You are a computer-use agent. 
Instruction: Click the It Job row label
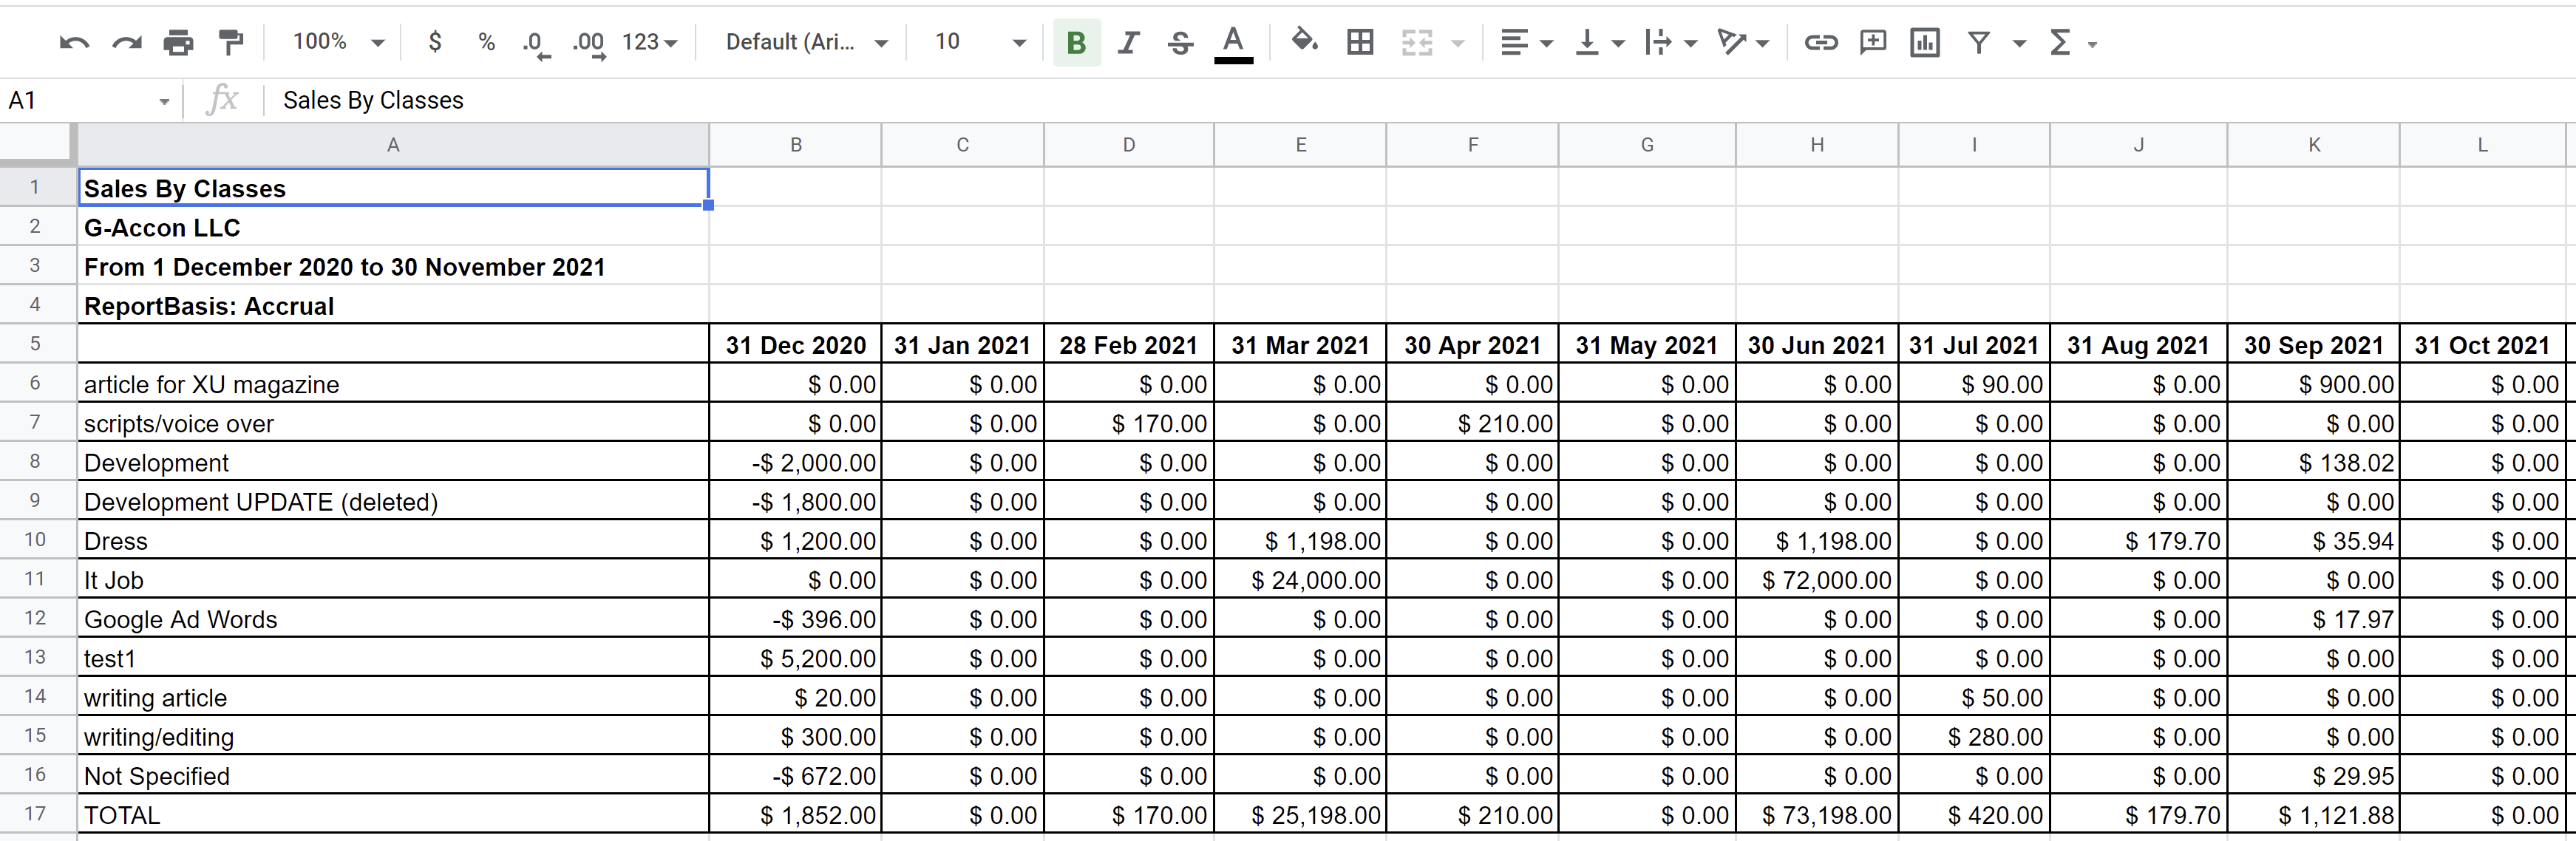click(393, 580)
